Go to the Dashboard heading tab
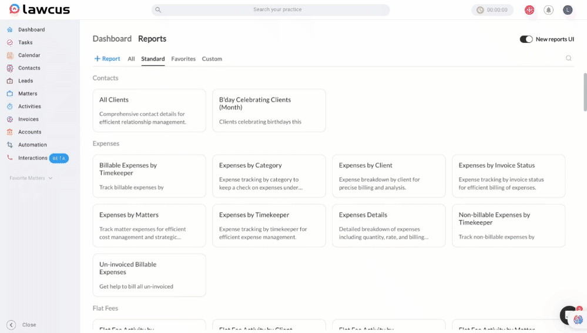Screen dimensions: 587x333 click(x=112, y=39)
